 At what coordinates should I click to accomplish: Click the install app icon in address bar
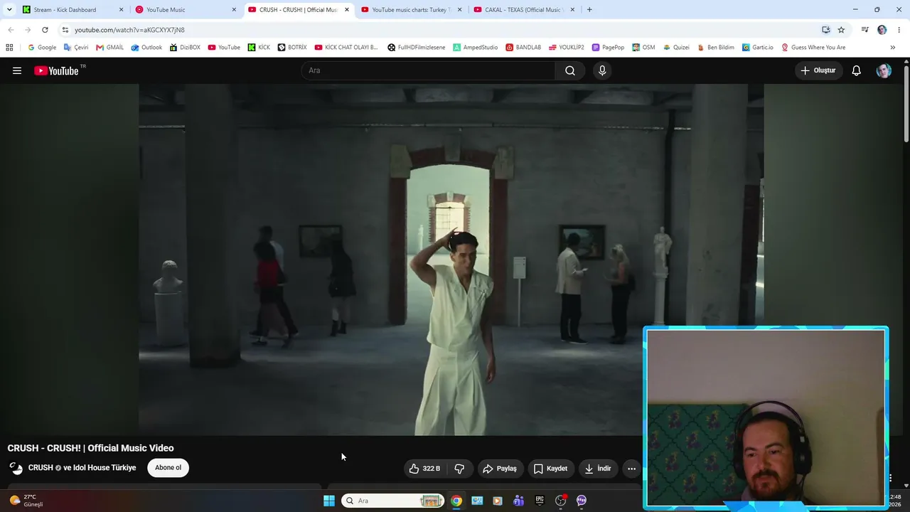click(x=825, y=30)
